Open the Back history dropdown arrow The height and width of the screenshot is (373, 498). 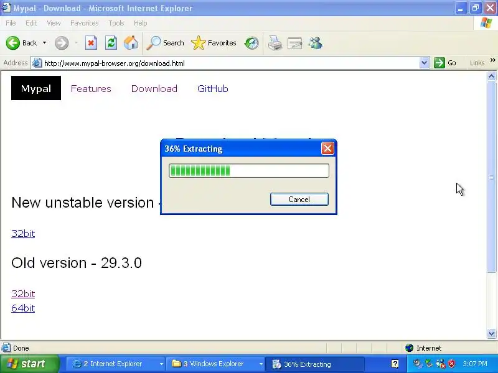coord(44,43)
